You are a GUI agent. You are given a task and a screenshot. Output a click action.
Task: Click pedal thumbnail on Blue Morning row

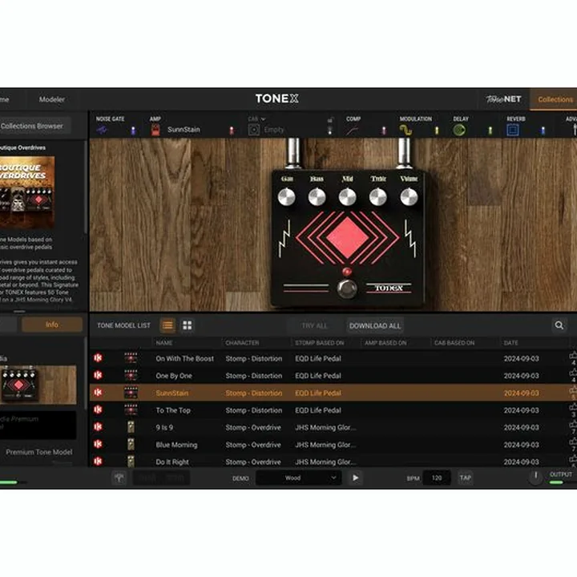point(131,444)
